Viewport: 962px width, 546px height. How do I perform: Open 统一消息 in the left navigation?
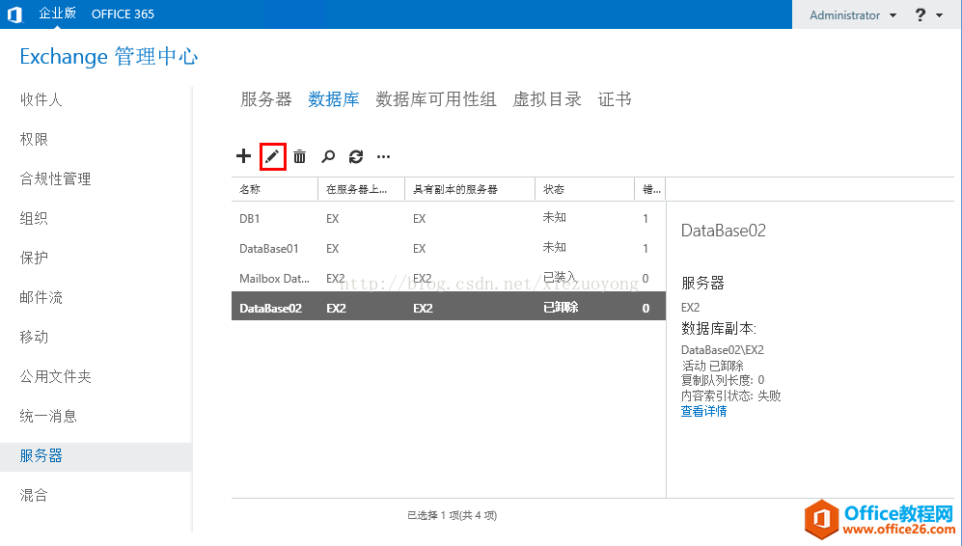coord(48,416)
